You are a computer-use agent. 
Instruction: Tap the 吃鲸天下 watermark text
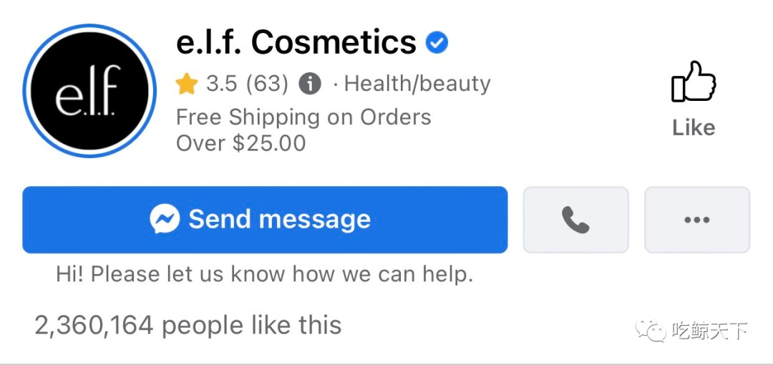point(709,331)
